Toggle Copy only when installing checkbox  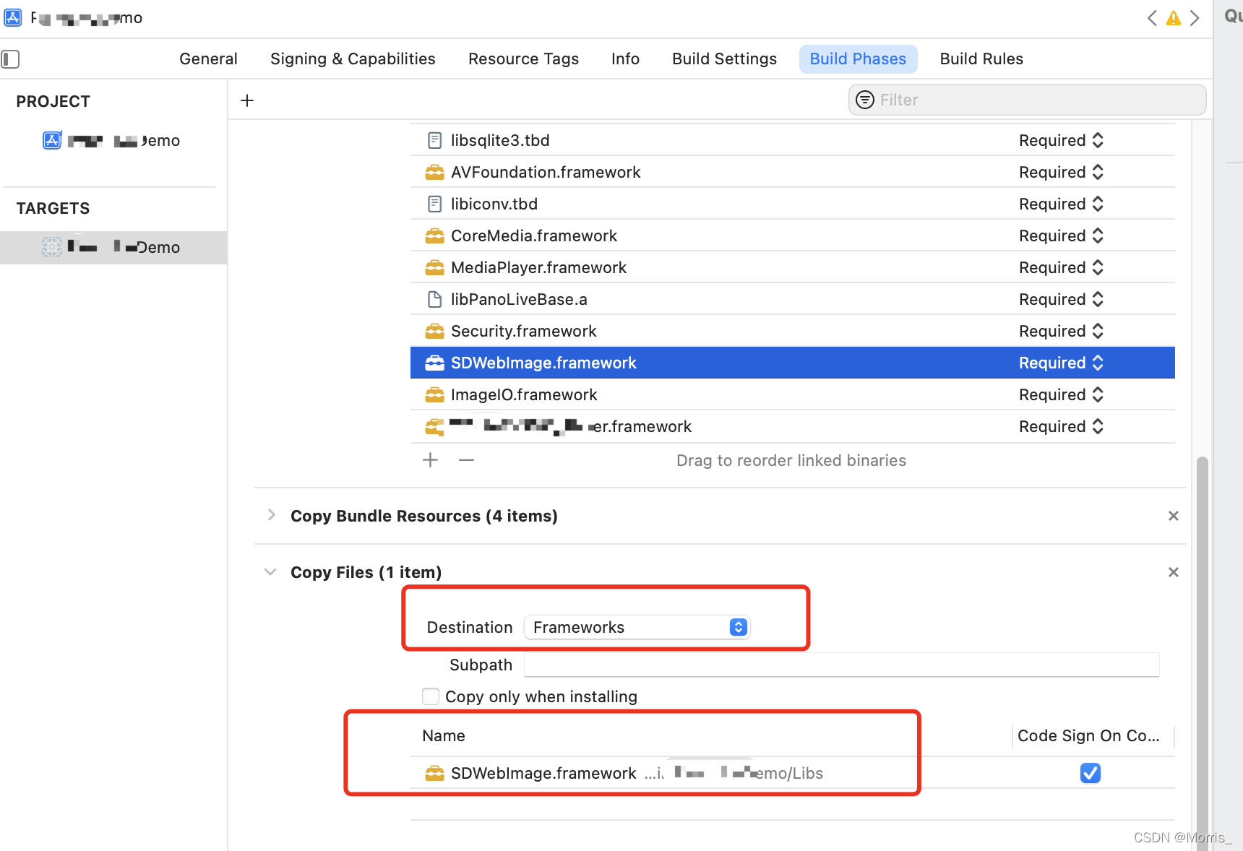click(431, 696)
